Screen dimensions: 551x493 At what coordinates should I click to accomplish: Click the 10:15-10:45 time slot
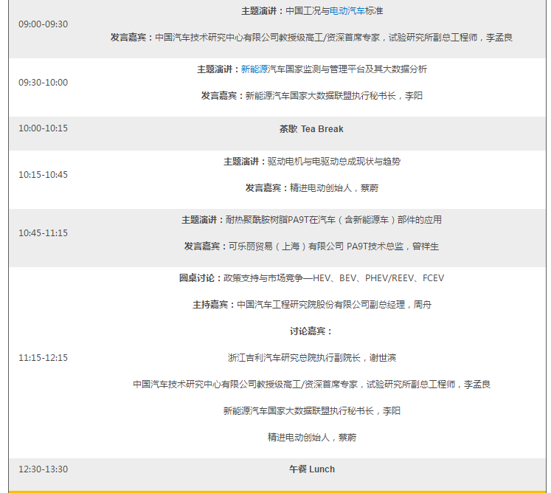pos(43,175)
